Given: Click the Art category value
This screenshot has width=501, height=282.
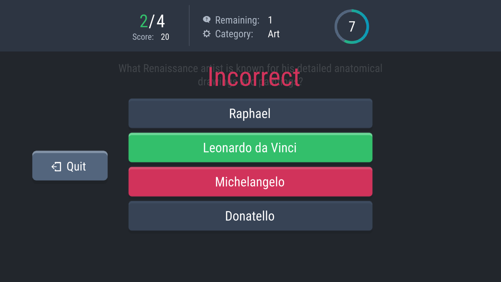Looking at the screenshot, I should point(273,34).
